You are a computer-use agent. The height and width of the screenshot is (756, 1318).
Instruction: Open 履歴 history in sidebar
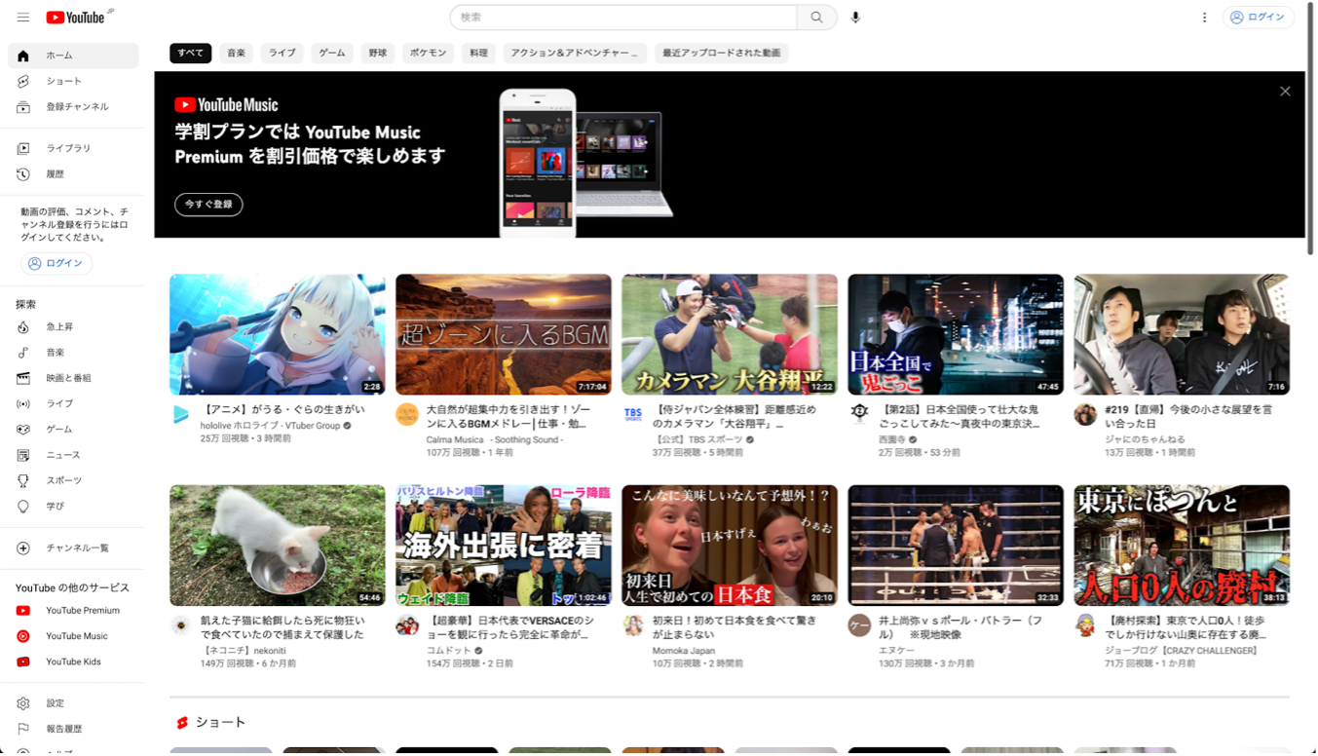[55, 173]
